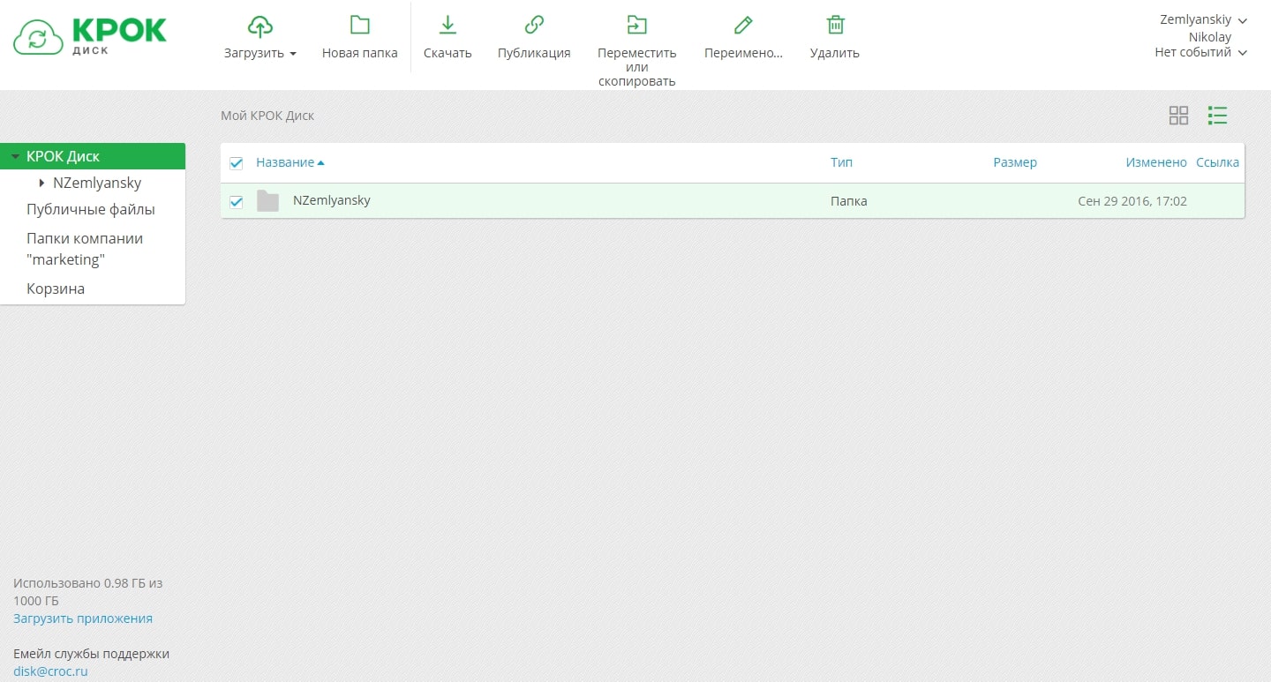The width and height of the screenshot is (1271, 682).
Task: Sort by the Название column header
Action: click(x=290, y=162)
